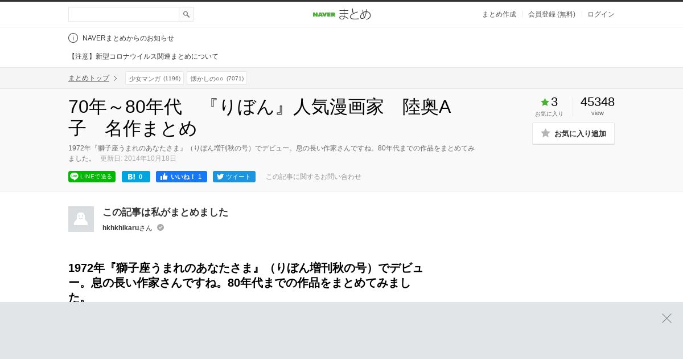Click Hatena bookmark B! 0 button
Screen dimensions: 683x359
136,177
